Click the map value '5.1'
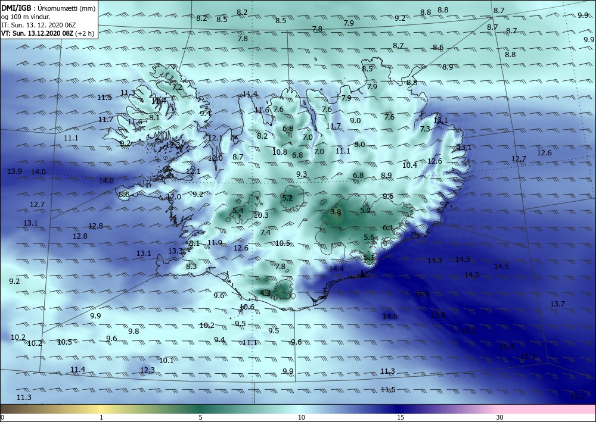 (x=369, y=257)
